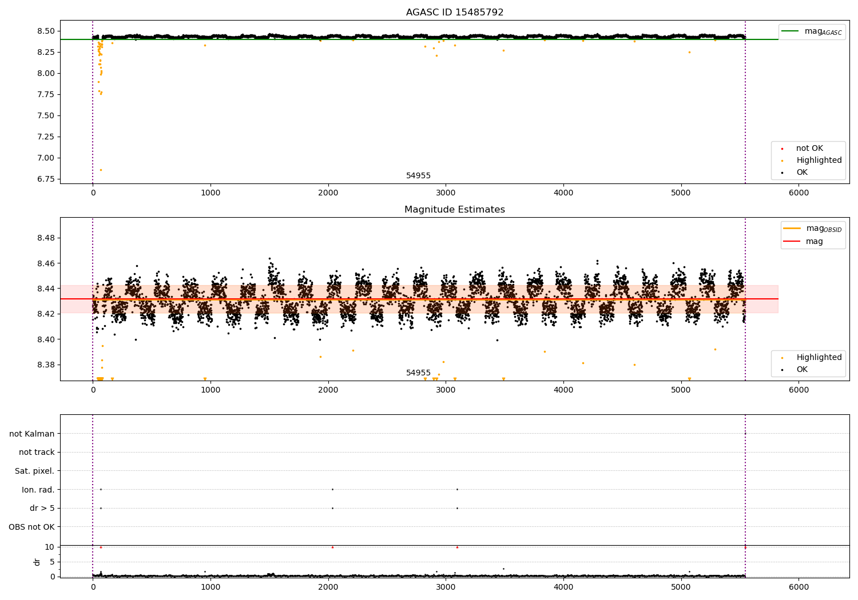Viewport: 858px width, 600px height.
Task: Click the 'OBS not OK' row label
Action: pyautogui.click(x=31, y=527)
